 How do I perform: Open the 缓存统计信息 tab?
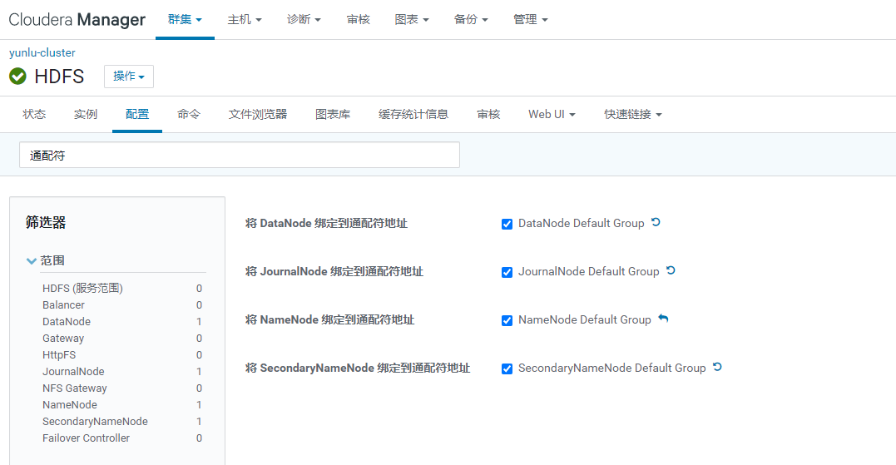(x=413, y=114)
